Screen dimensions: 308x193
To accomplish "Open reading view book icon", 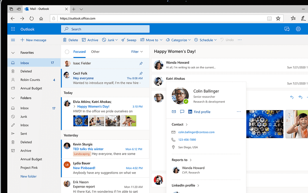I will 269,19.
